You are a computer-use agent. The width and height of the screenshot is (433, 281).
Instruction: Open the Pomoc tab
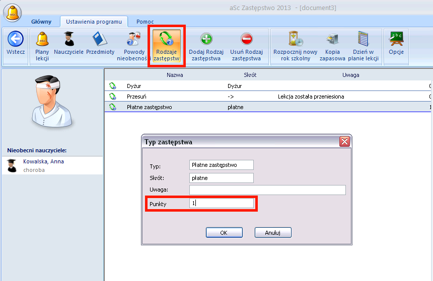coord(145,22)
